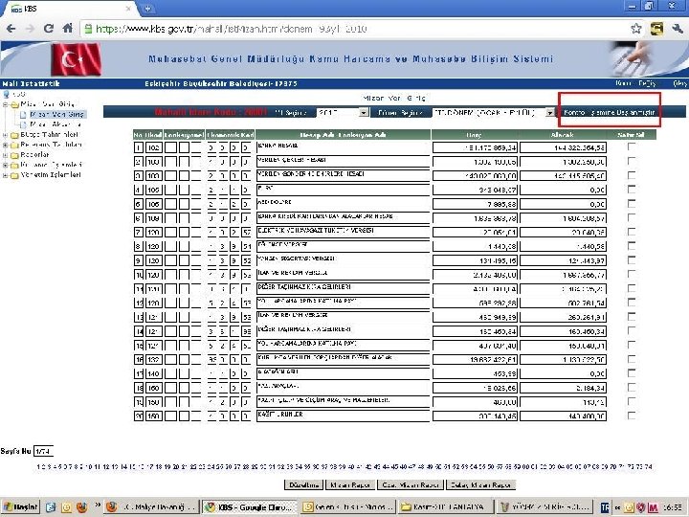689x517 pixels.
Task: Select Mizan Veri Girişi tree item
Action: 57,114
